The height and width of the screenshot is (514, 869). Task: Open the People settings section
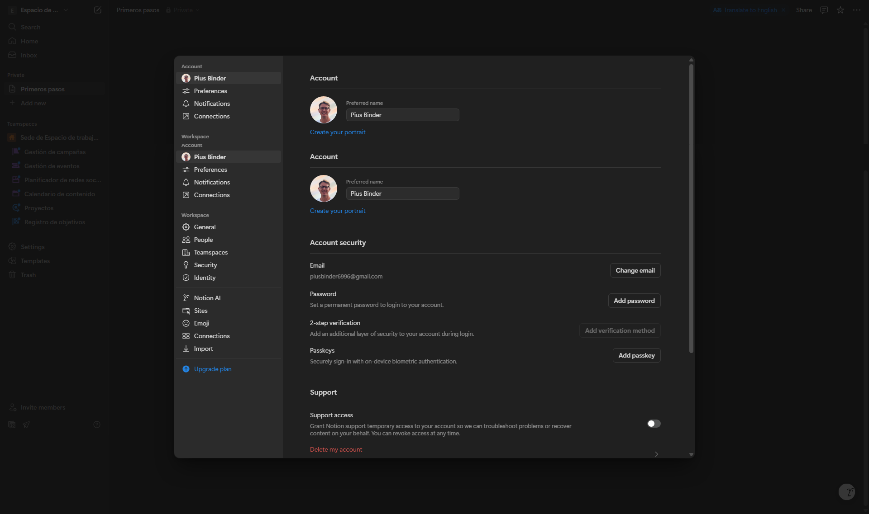click(x=229, y=240)
